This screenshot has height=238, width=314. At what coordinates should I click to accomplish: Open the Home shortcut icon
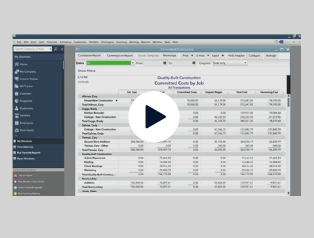click(16, 64)
